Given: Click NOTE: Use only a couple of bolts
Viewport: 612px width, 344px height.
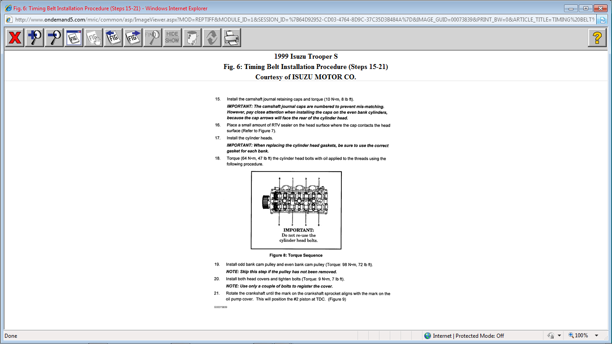Looking at the screenshot, I should (x=280, y=286).
